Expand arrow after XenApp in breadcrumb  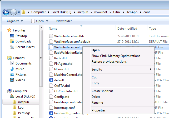(x=140, y=12)
